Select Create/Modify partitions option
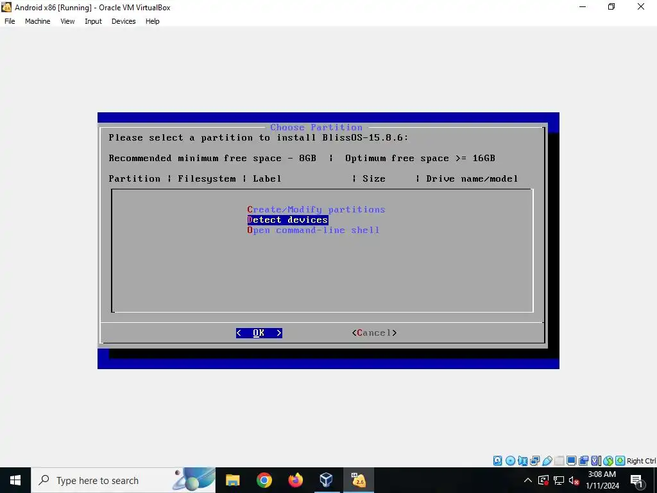 316,209
